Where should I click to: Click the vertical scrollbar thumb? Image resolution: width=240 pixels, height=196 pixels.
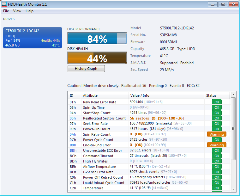tap(233, 129)
